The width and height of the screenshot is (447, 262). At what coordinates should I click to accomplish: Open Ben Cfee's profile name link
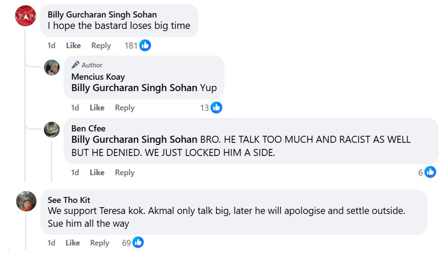click(x=88, y=128)
